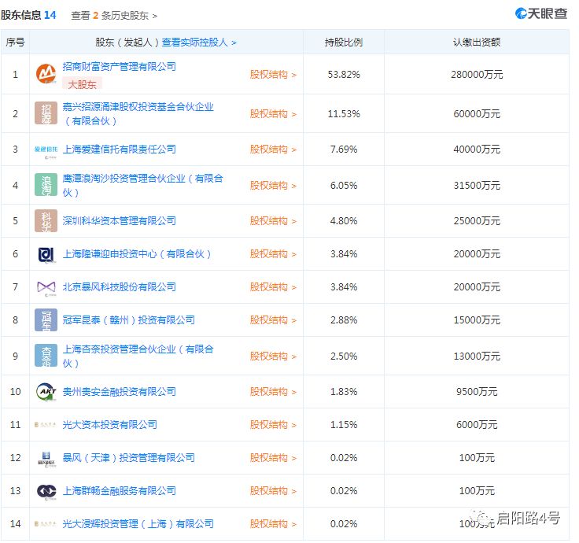Click the 大股东 tag
The image size is (579, 543).
pos(82,84)
